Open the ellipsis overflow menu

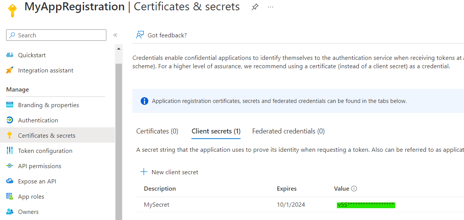point(270,6)
